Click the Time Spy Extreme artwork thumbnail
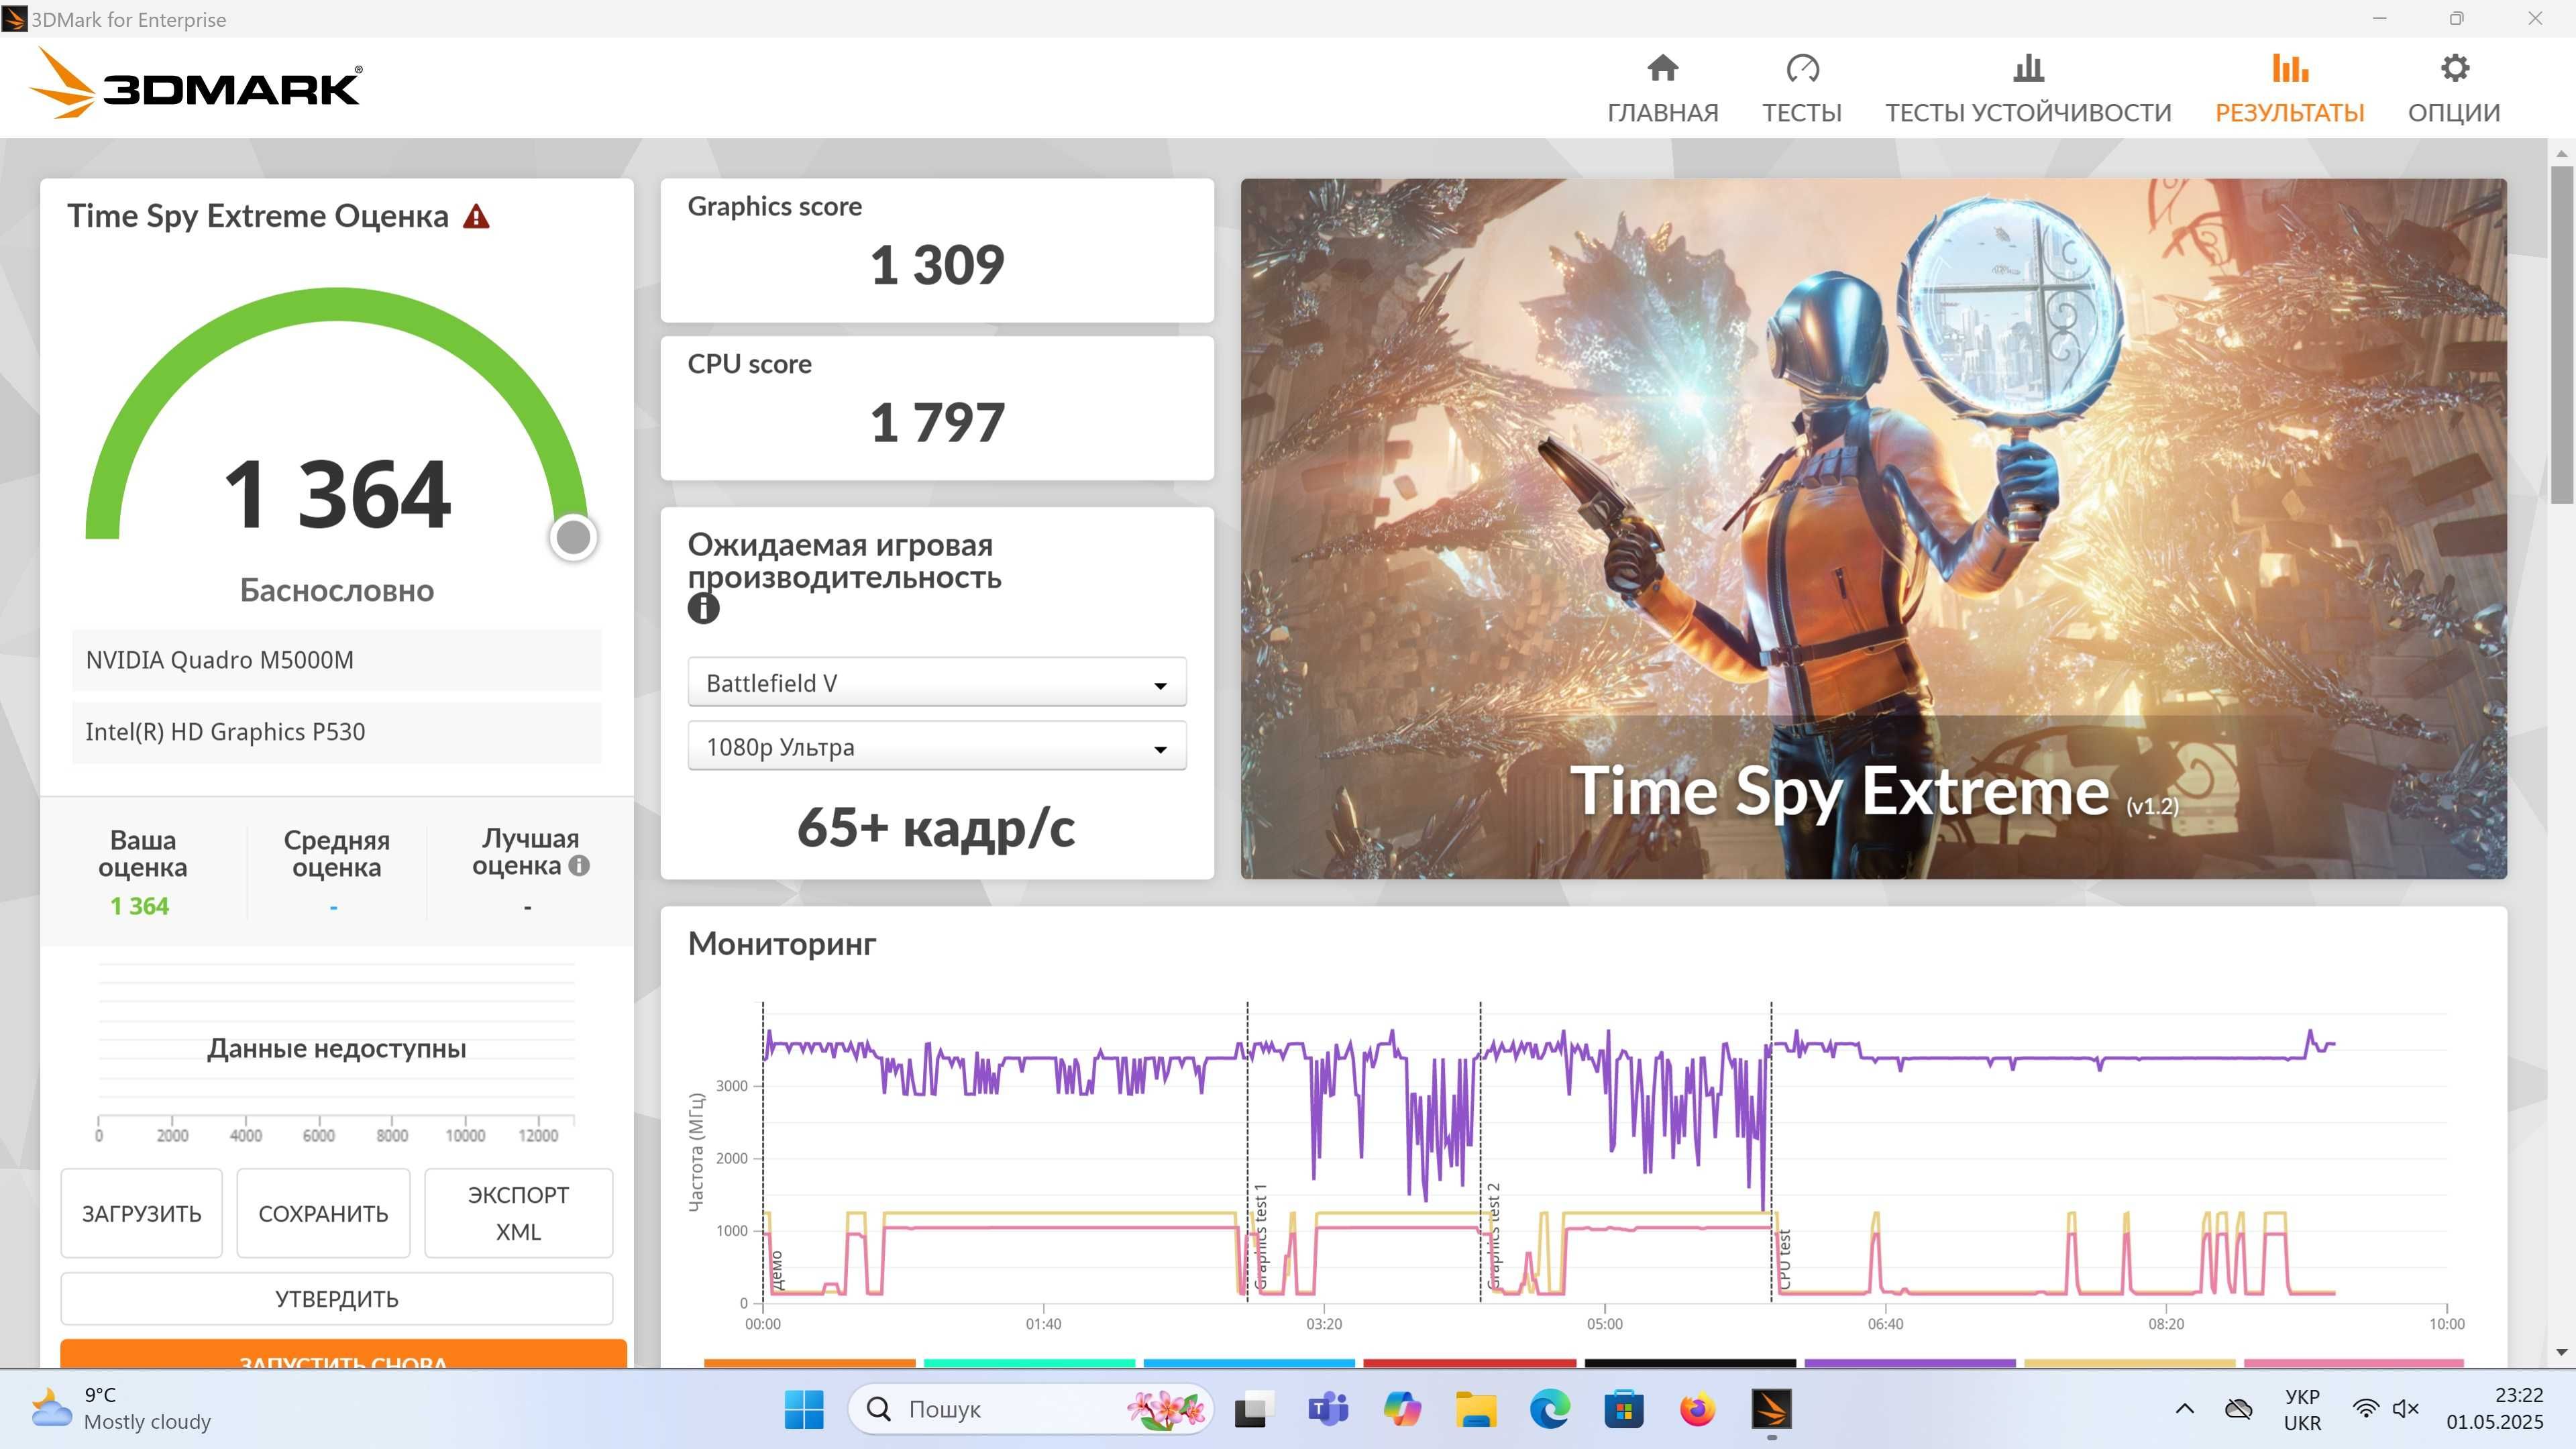The width and height of the screenshot is (2576, 1449). pos(1873,529)
